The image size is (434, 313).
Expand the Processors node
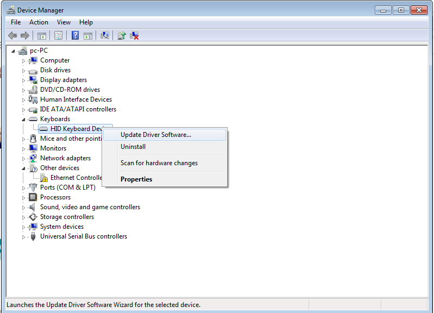(23, 198)
